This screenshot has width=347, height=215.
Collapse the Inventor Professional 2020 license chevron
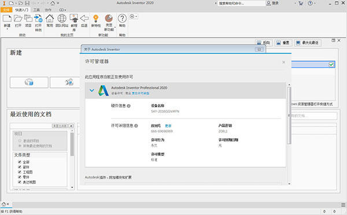[92, 90]
